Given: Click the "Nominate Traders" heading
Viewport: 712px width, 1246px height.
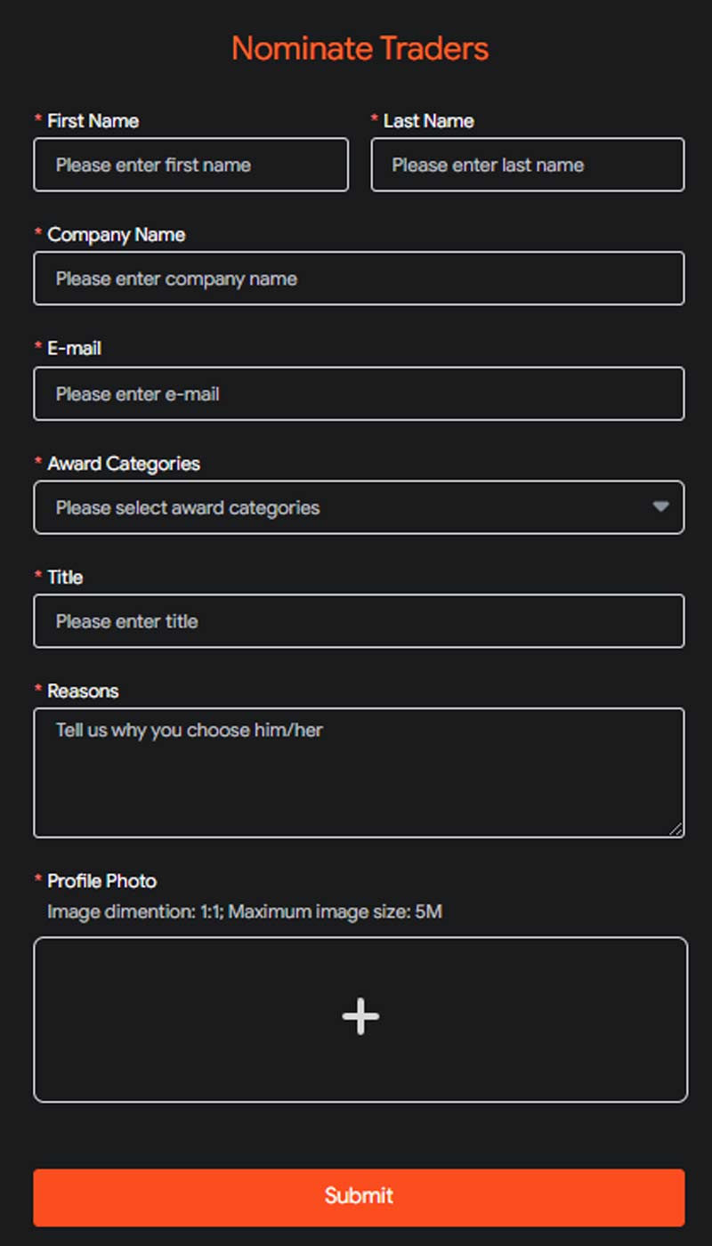Looking at the screenshot, I should tap(360, 48).
